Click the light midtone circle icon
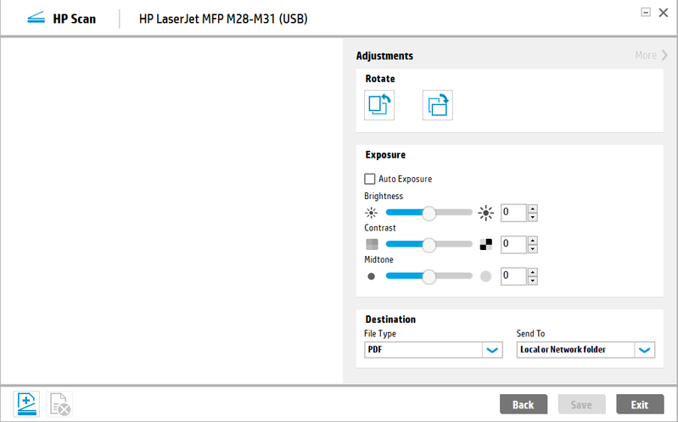Viewport: 678px width, 422px height. pos(486,276)
